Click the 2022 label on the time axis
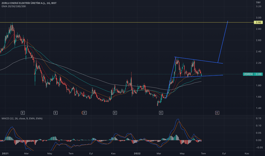Screen dimensions: 265x156 click(x=137, y=153)
